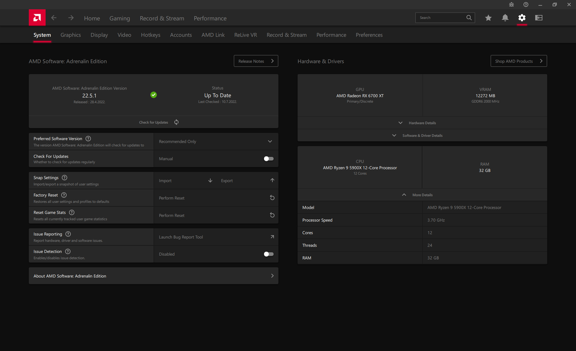The image size is (576, 351).
Task: Click the Release Notes button
Action: coord(256,61)
